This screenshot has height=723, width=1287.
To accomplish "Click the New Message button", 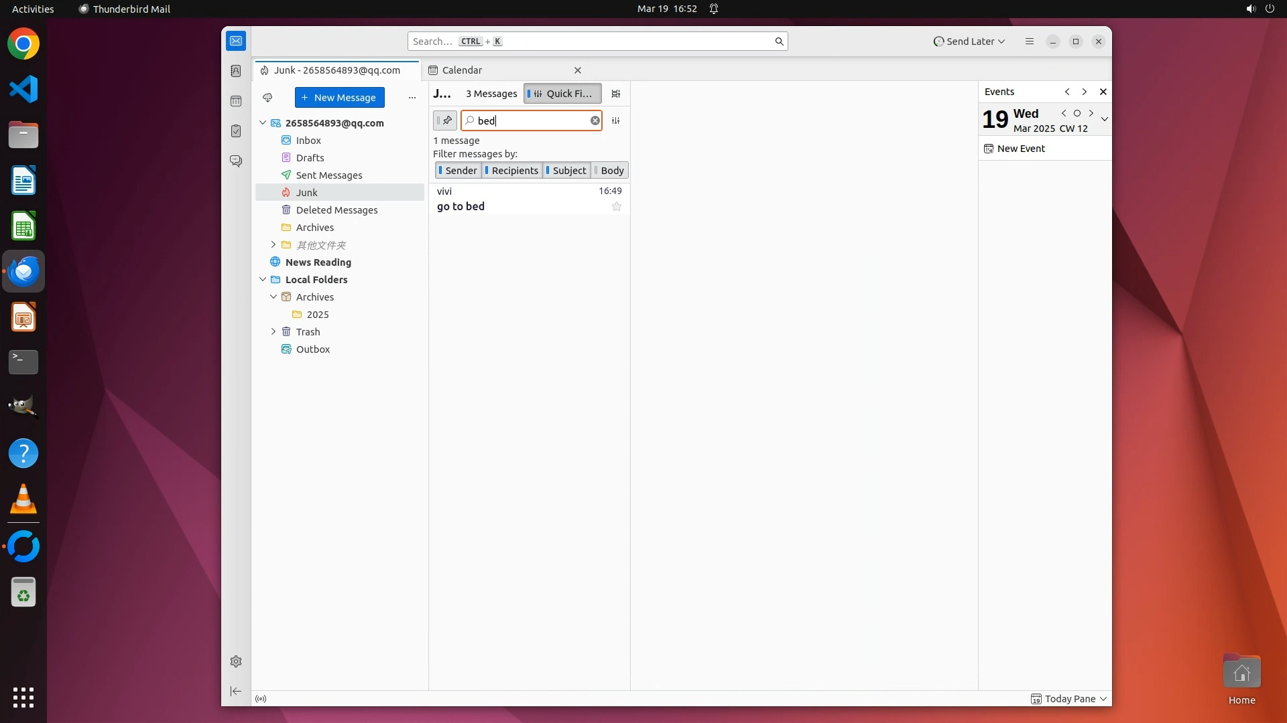I will pos(339,98).
